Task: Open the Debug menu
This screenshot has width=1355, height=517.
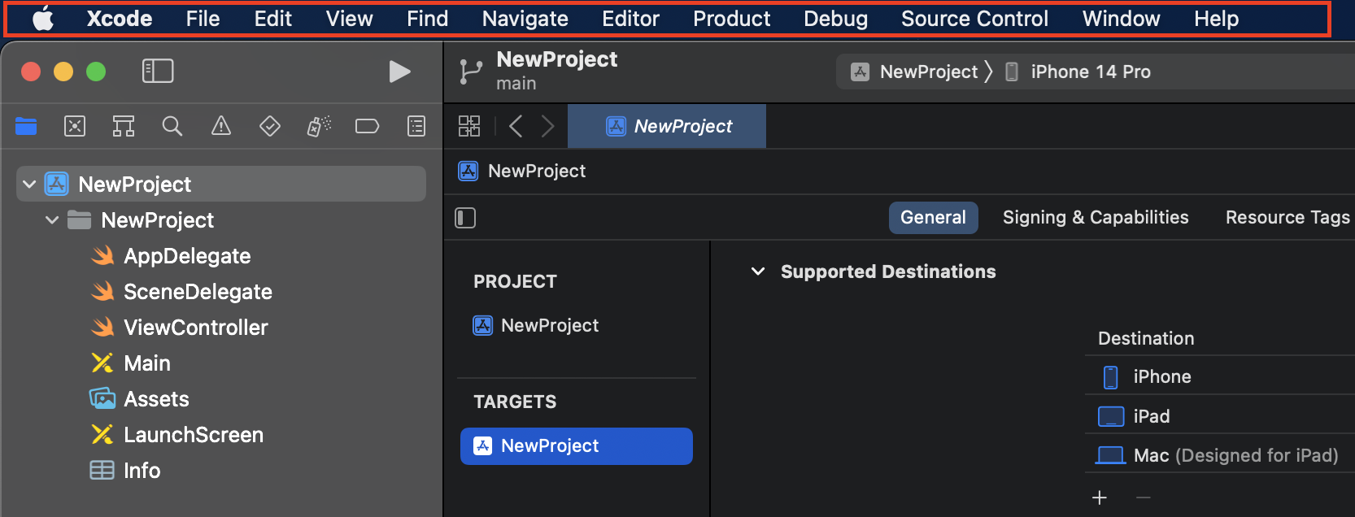Action: pos(836,19)
